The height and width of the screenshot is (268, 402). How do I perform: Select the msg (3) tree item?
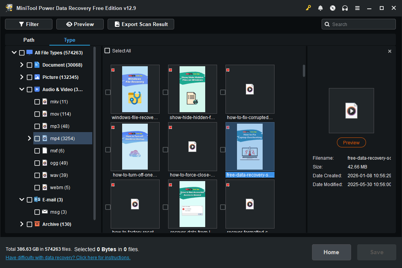(59, 212)
